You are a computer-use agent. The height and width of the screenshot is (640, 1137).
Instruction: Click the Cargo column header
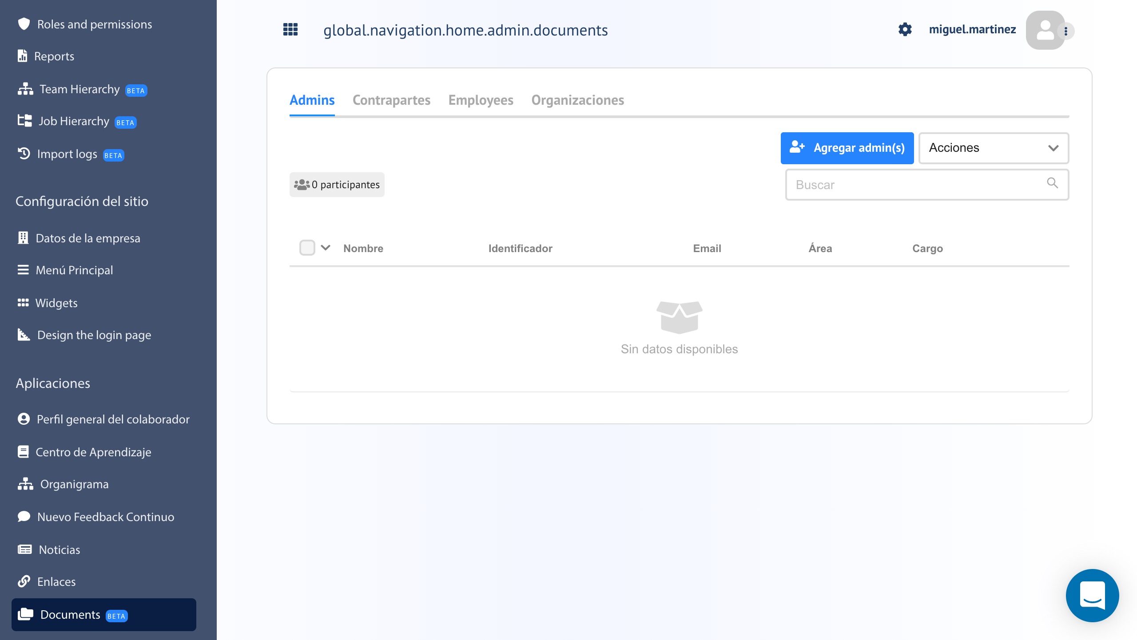pos(927,249)
